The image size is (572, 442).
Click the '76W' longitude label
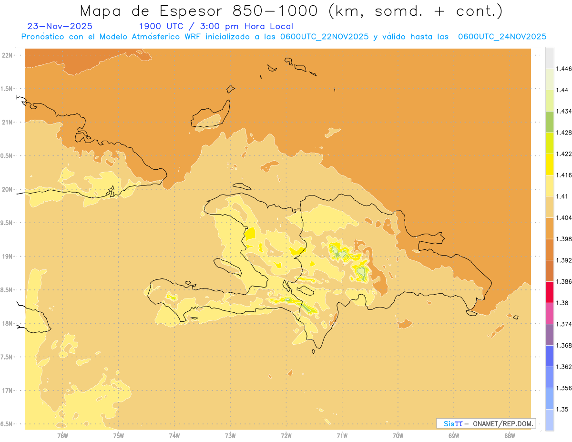pyautogui.click(x=62, y=436)
